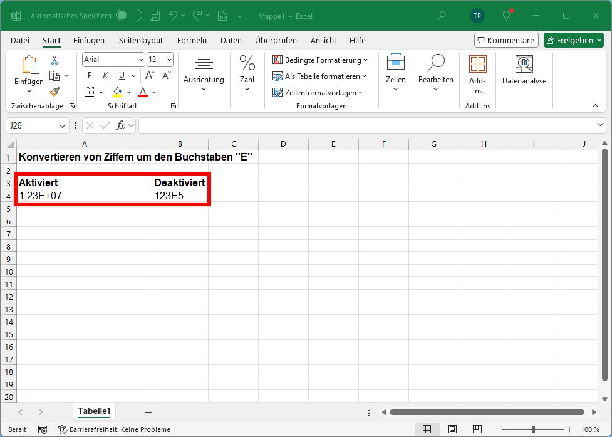Image resolution: width=612 pixels, height=437 pixels.
Task: Click the green Freigeben button
Action: coord(573,39)
